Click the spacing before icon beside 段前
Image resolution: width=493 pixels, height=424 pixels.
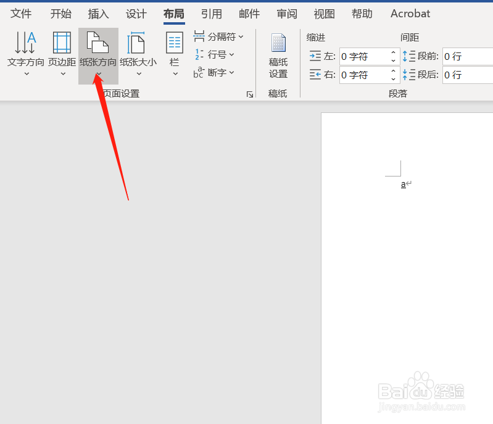(409, 56)
